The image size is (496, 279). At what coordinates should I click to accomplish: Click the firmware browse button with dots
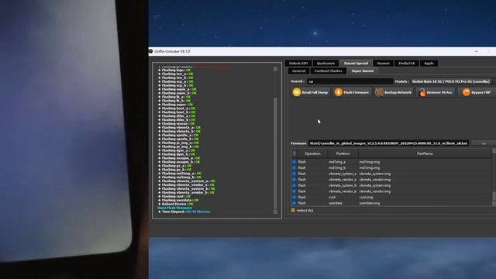[x=484, y=143]
